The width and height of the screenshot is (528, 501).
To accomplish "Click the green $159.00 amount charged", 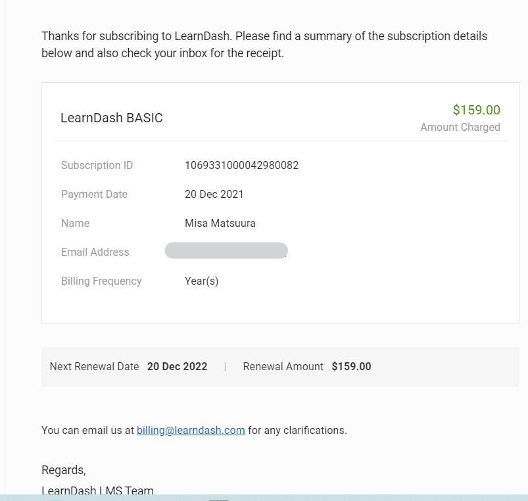I will tap(476, 110).
